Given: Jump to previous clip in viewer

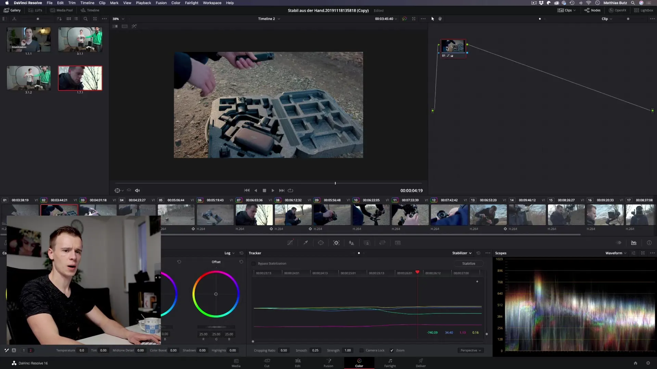Looking at the screenshot, I should pyautogui.click(x=247, y=191).
